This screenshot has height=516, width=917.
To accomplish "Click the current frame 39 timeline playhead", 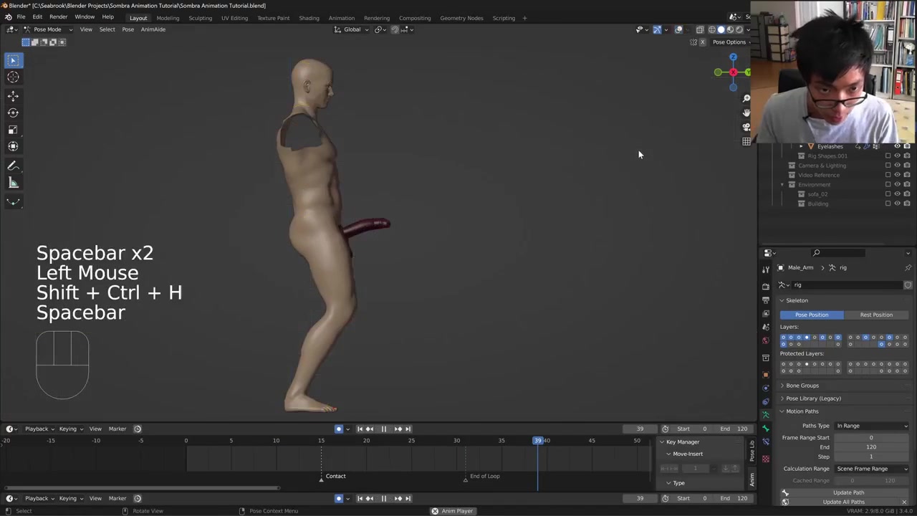I will pyautogui.click(x=538, y=440).
